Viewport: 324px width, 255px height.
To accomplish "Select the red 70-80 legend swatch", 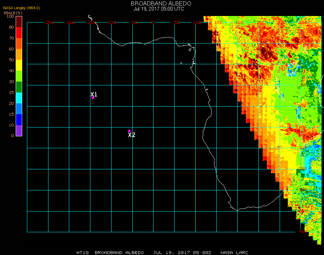I will [19, 33].
